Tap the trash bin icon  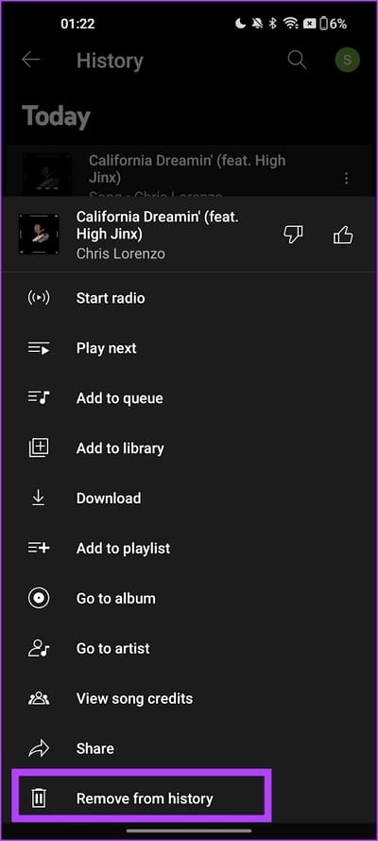(39, 798)
